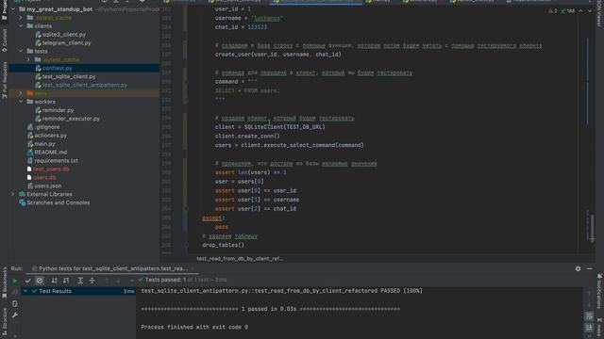Select test_users.db file
The image size is (604, 339).
51,169
